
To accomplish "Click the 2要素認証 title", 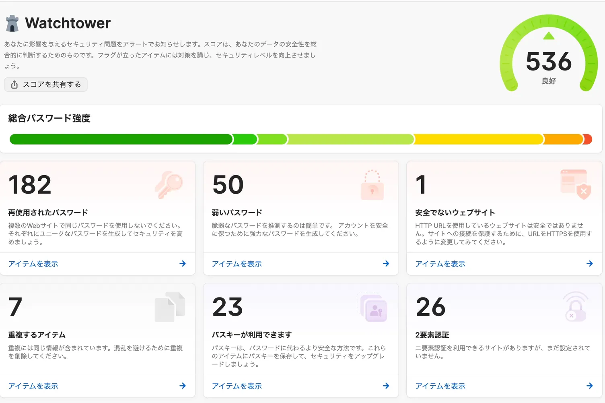I will point(432,335).
